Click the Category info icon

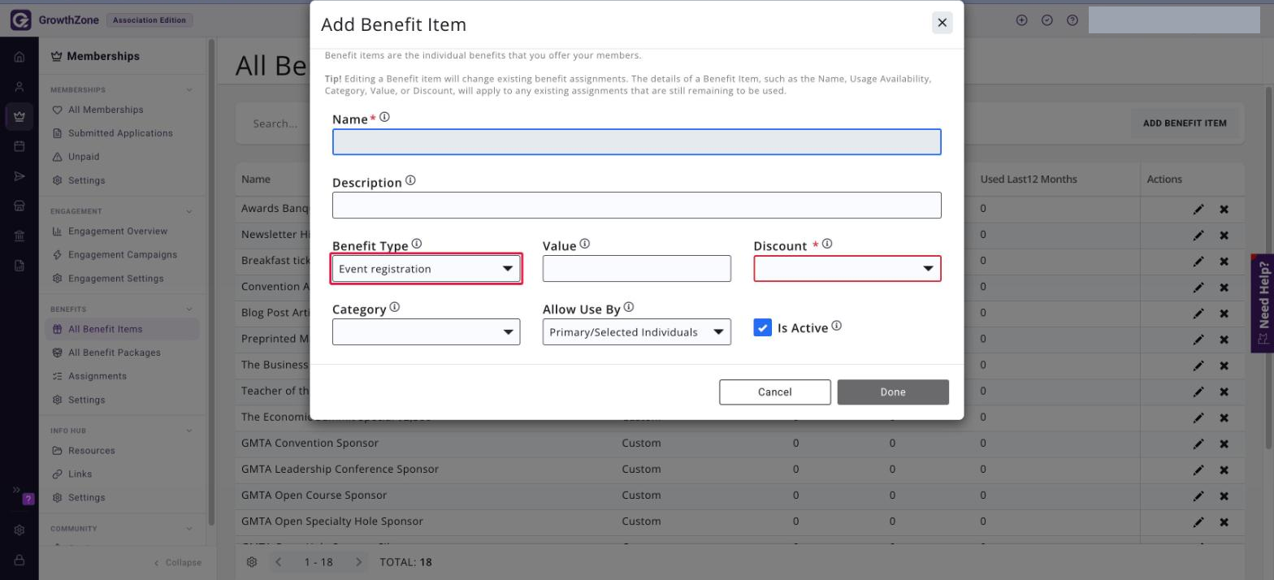[x=395, y=307]
